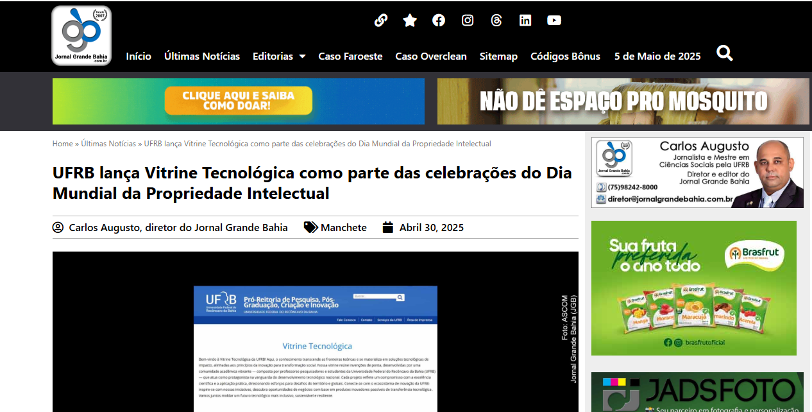Open the Códigos Bônus menu item
Image resolution: width=812 pixels, height=412 pixels.
(x=565, y=56)
